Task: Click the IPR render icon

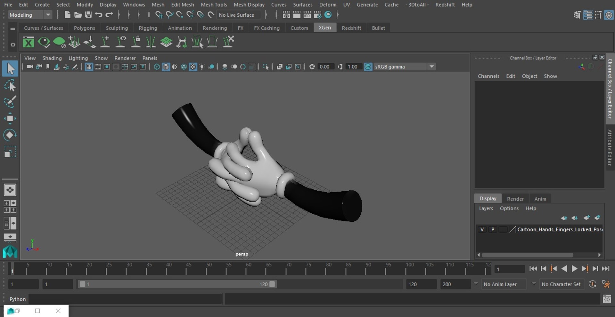Action: click(x=307, y=15)
